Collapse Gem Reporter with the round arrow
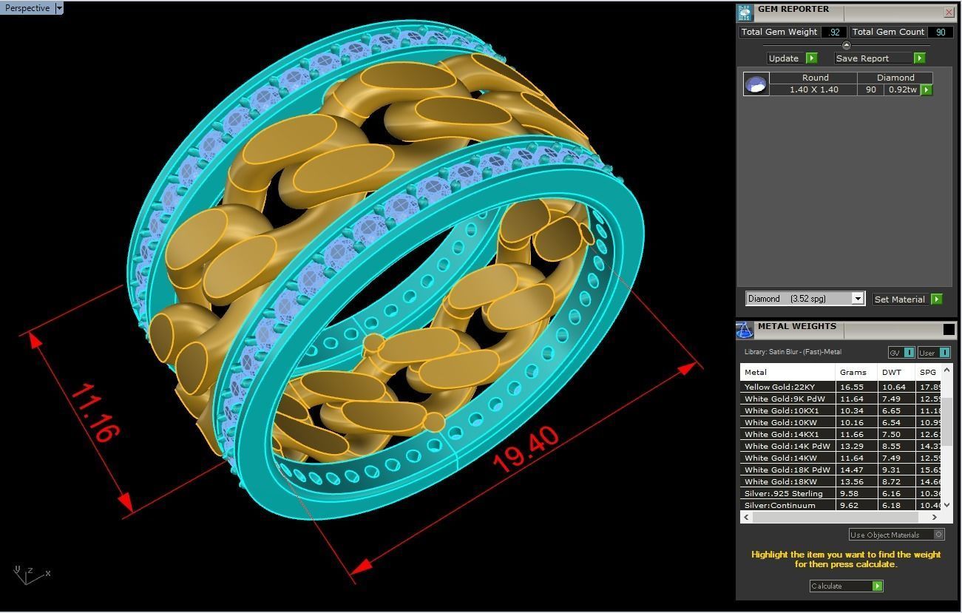Screen dimensions: 962x613 [x=847, y=46]
